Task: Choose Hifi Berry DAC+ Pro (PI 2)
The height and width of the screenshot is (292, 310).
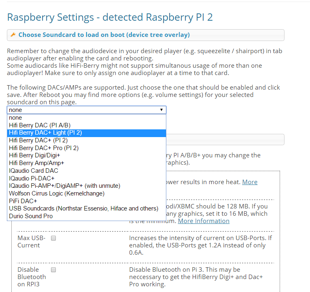Action: [87, 148]
